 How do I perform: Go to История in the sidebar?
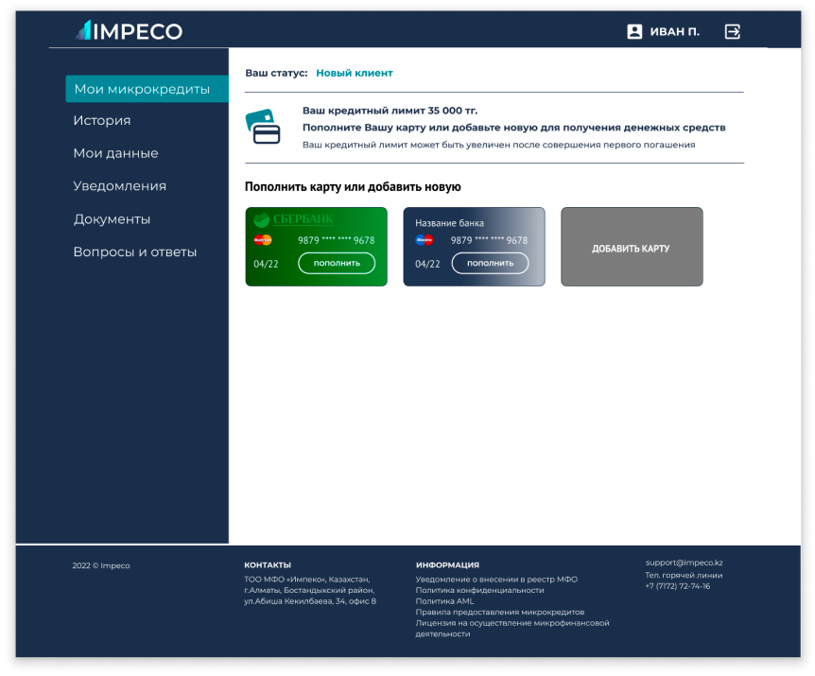point(102,121)
